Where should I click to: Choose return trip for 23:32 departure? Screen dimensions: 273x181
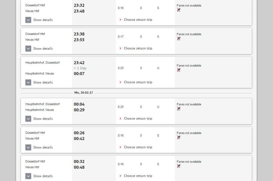(x=137, y=20)
